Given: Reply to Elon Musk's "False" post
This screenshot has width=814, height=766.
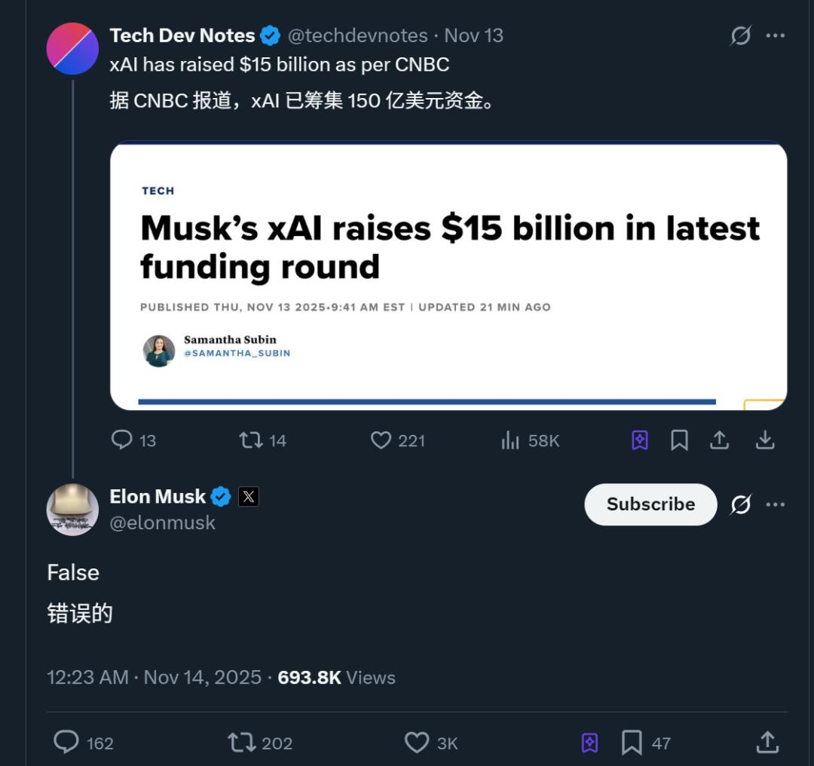Looking at the screenshot, I should 66,743.
